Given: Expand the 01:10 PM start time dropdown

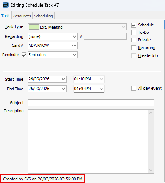Looking at the screenshot, I should point(101,79).
